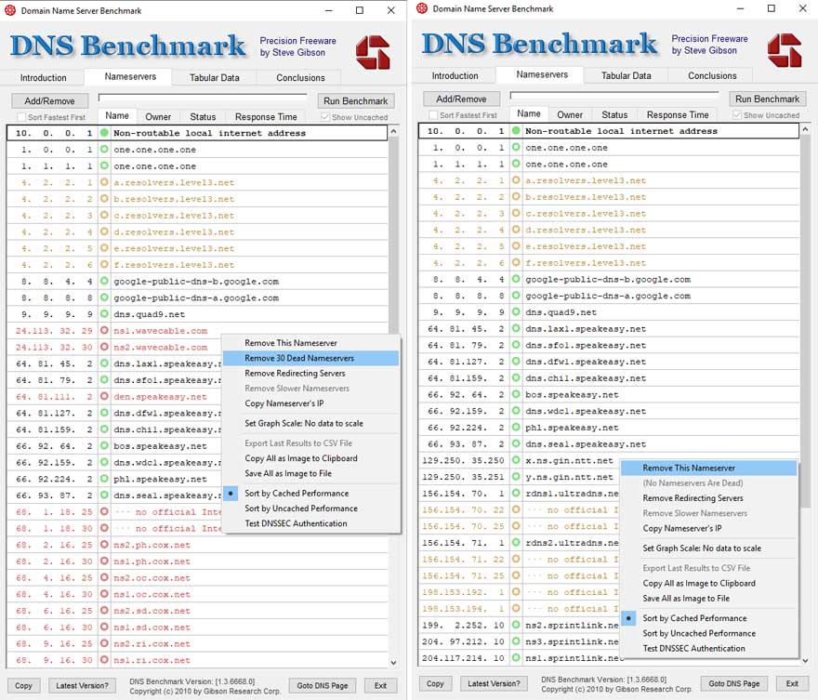This screenshot has height=700, width=818.
Task: Click green status dot beside dns.quad9.net in left list
Action: pyautogui.click(x=104, y=314)
